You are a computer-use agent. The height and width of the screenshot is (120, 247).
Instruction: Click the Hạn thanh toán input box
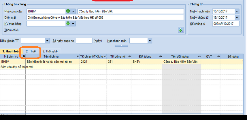pos(139,41)
